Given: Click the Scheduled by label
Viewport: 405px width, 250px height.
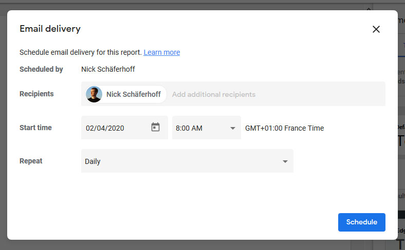Looking at the screenshot, I should [41, 69].
